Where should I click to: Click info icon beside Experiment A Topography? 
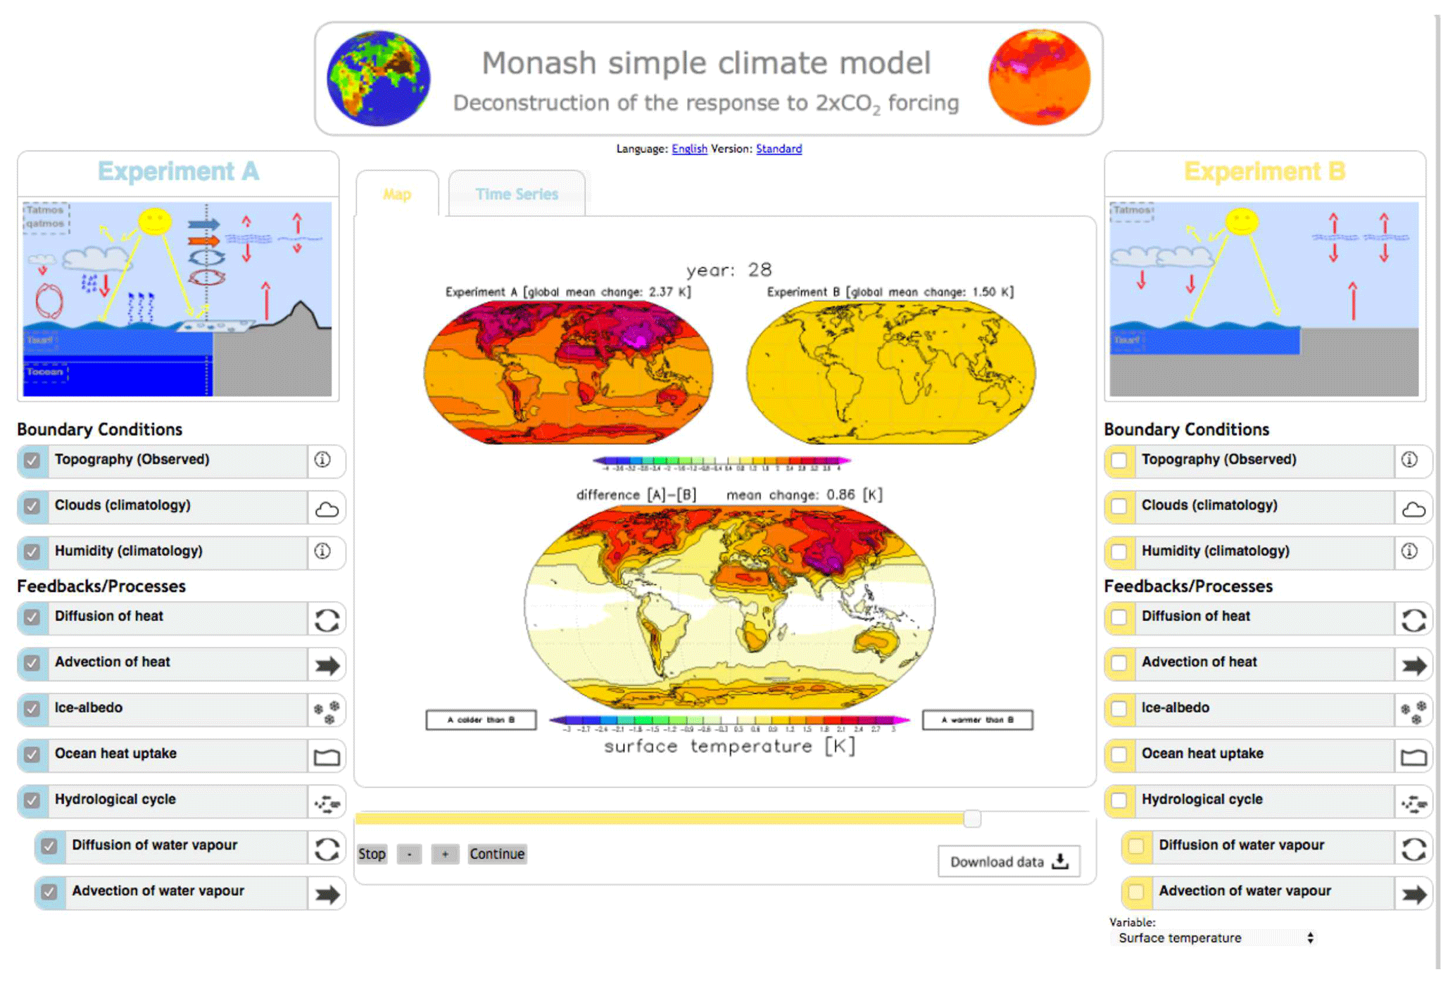click(322, 460)
